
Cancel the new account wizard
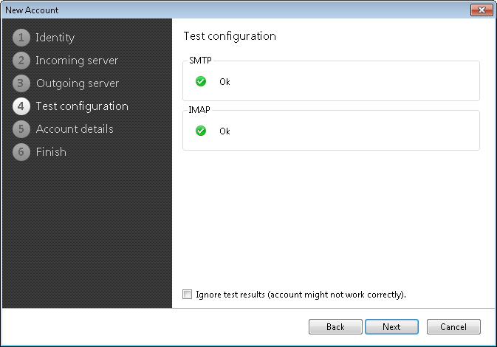(x=453, y=327)
